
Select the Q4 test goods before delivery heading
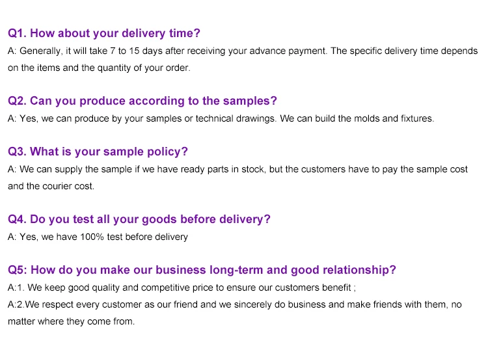pos(139,219)
